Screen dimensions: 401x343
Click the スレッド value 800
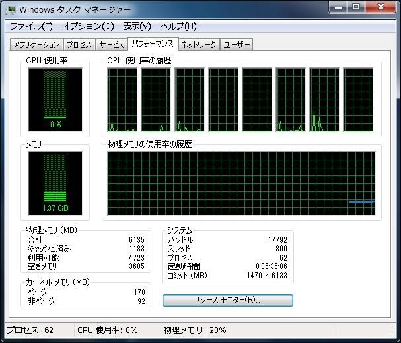pos(281,249)
